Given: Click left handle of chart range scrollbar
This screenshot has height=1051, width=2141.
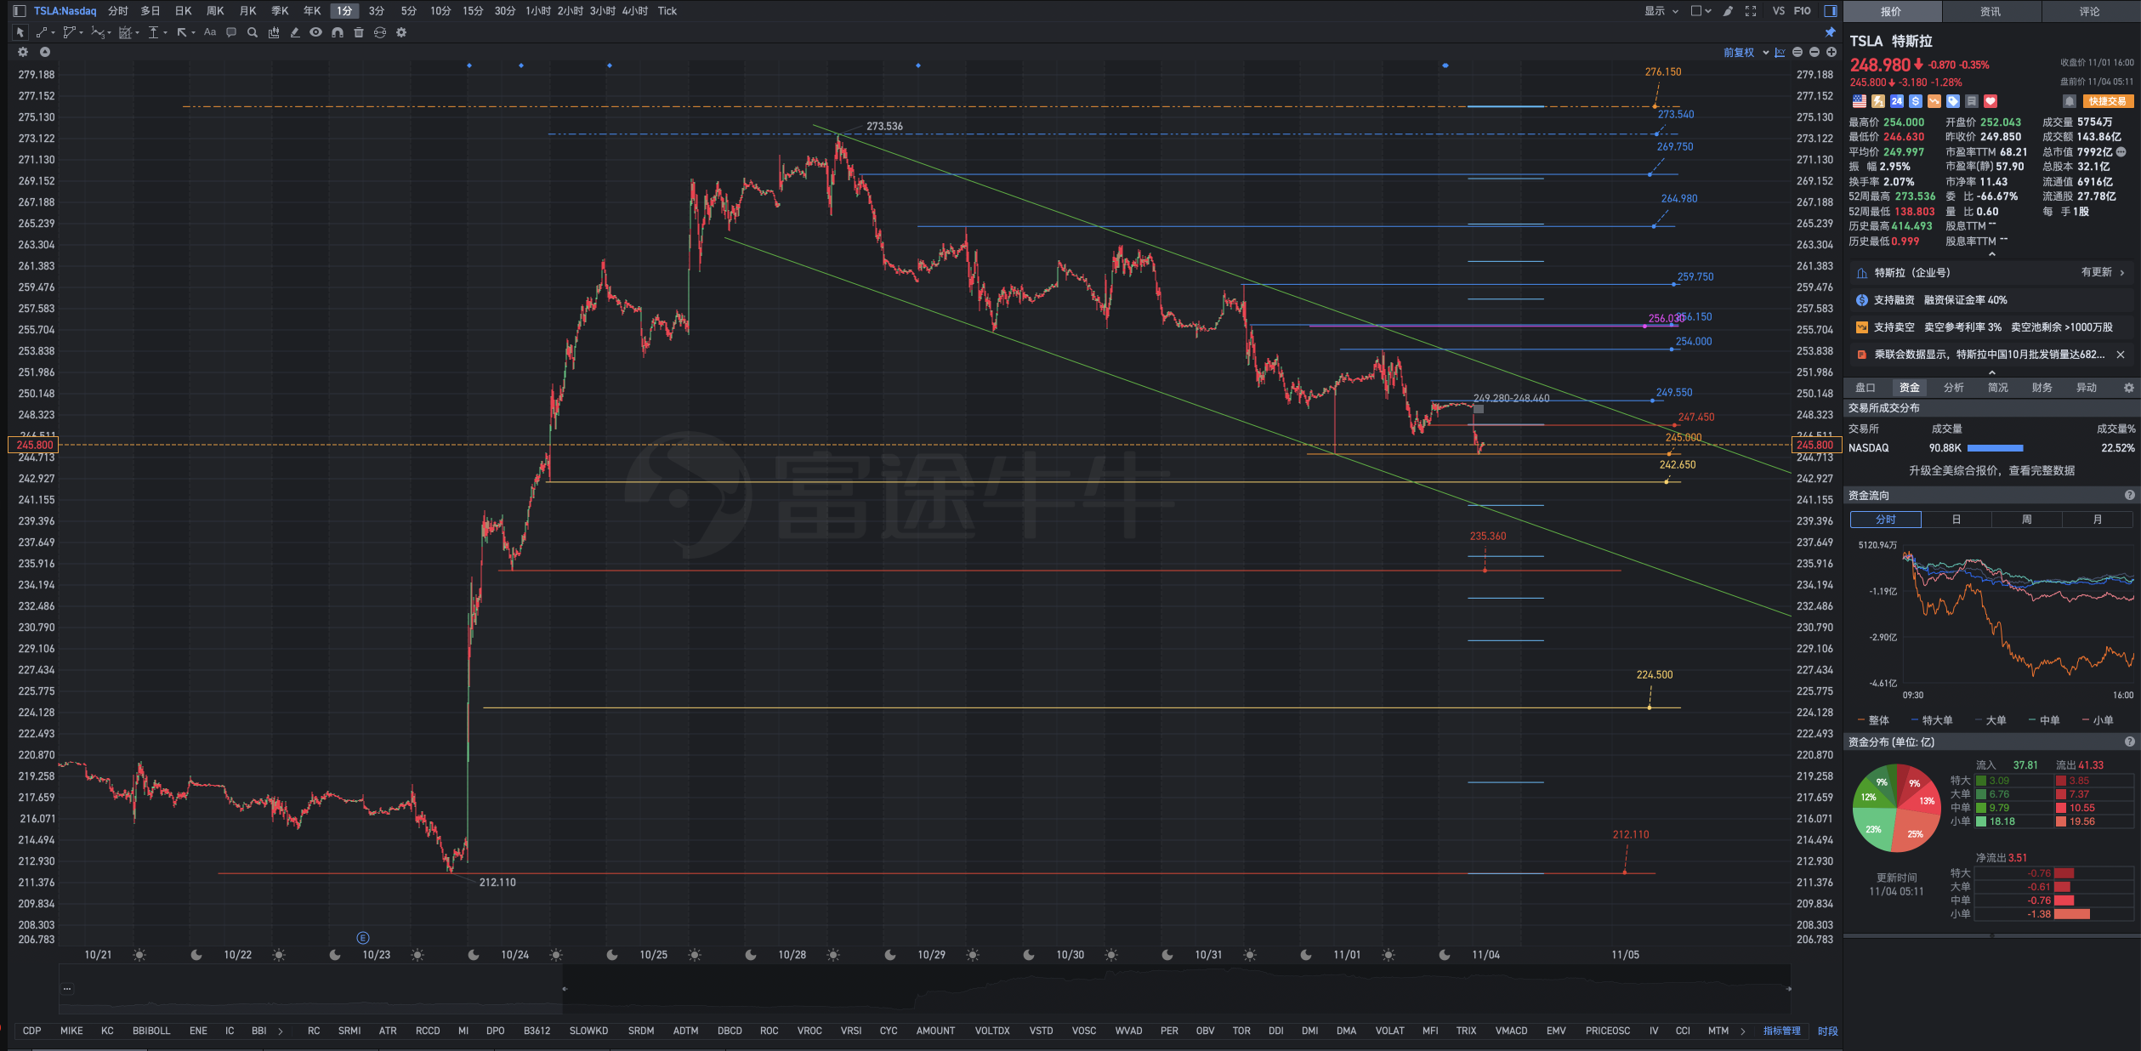Looking at the screenshot, I should (565, 989).
